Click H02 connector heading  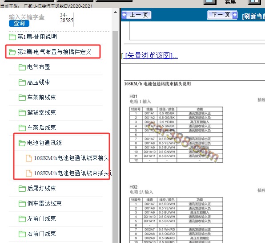point(133,187)
